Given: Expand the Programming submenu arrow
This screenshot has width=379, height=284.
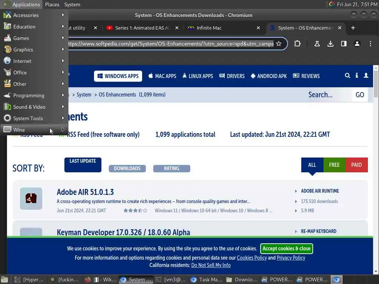Looking at the screenshot, I should 63,95.
